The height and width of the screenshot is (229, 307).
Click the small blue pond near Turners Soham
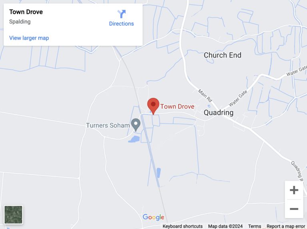click(134, 139)
